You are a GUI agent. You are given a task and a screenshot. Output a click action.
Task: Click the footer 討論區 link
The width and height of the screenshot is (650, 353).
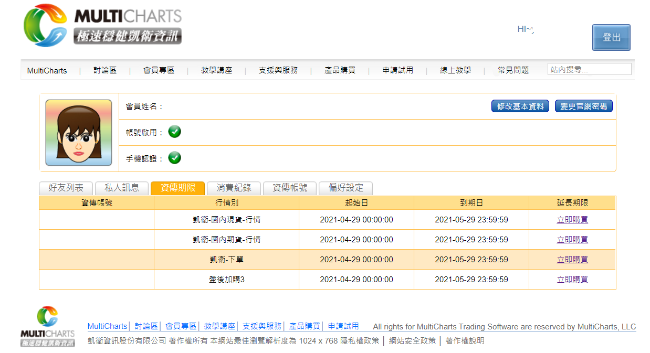(x=146, y=326)
